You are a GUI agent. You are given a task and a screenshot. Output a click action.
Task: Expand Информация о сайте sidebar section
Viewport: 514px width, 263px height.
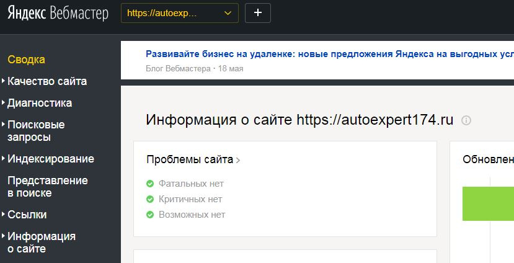point(42,243)
